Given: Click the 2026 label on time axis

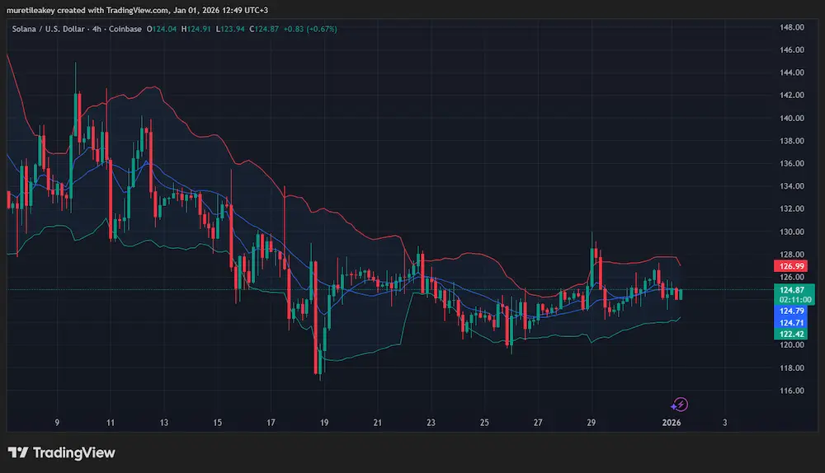Looking at the screenshot, I should (x=672, y=423).
